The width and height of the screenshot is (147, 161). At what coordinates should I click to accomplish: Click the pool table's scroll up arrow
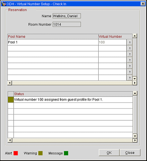click(x=135, y=36)
